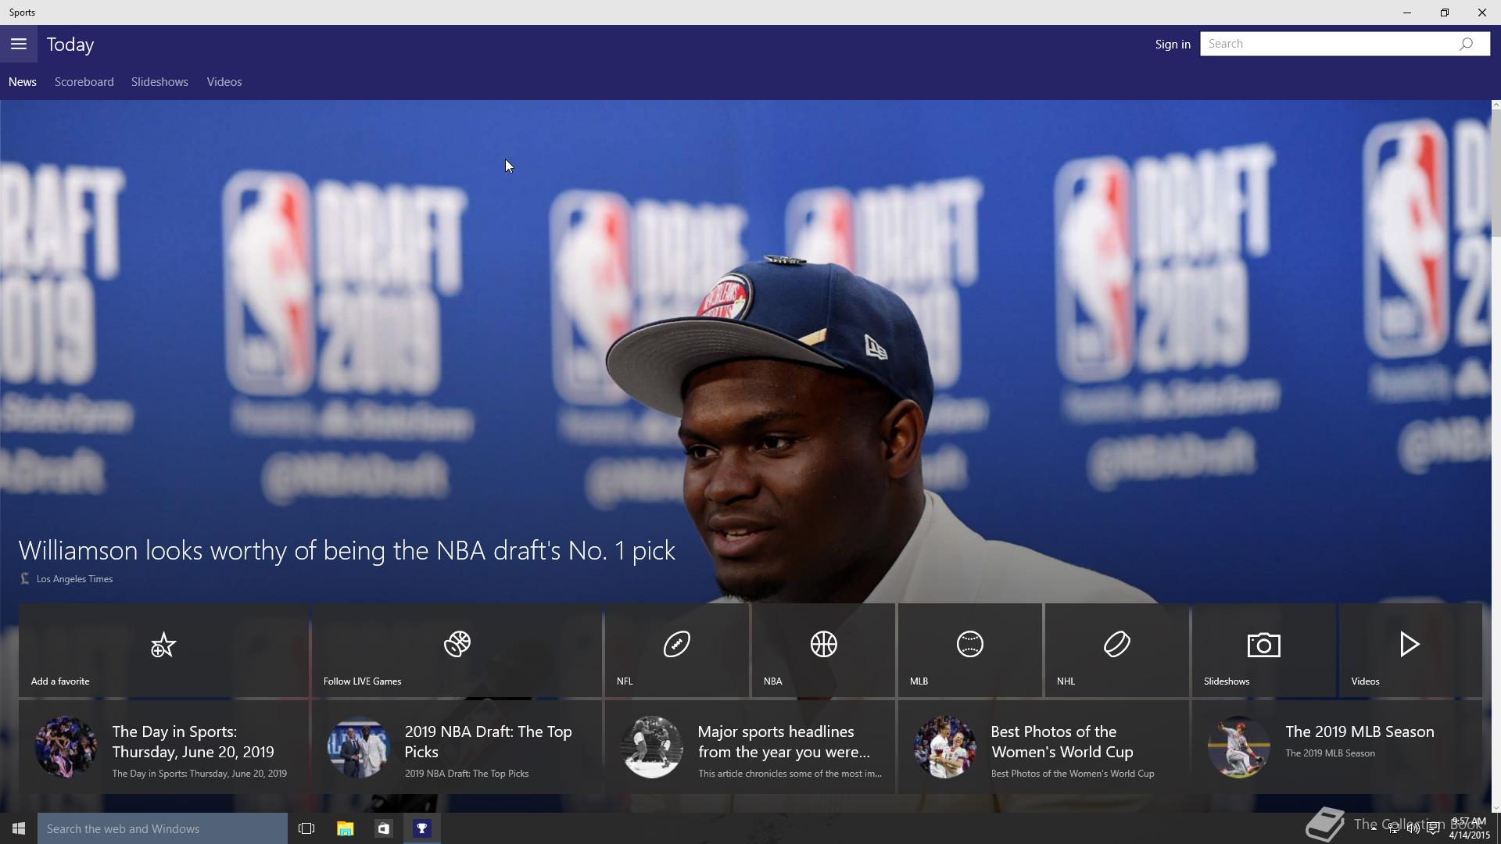Click the Today page title
Screen dimensions: 1501x844
pos(70,45)
